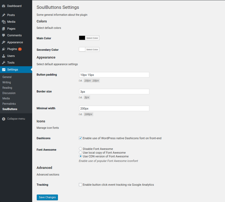
Task: Collapse the admin menu
Action: click(x=16, y=119)
